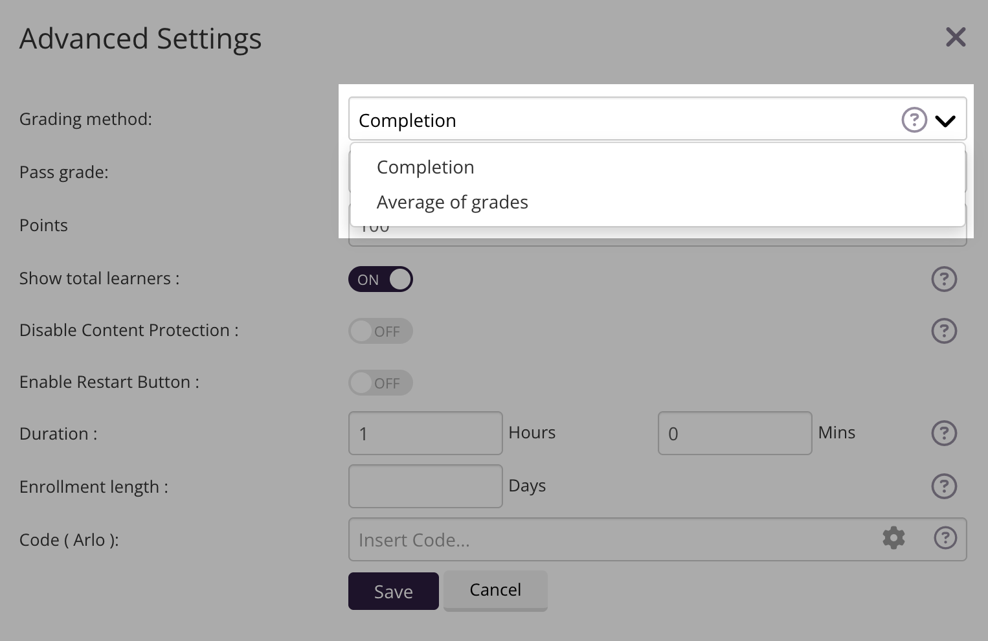
Task: Open the Arlo code gear settings
Action: (893, 538)
